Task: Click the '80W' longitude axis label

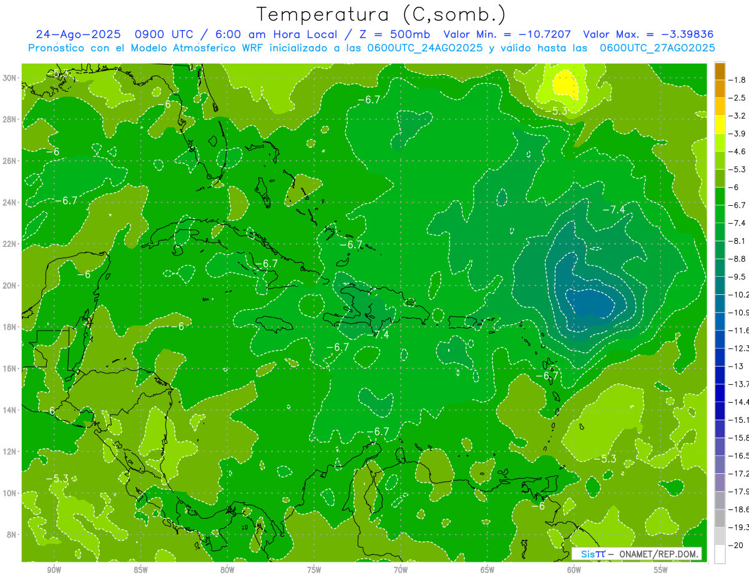Action: tap(227, 570)
